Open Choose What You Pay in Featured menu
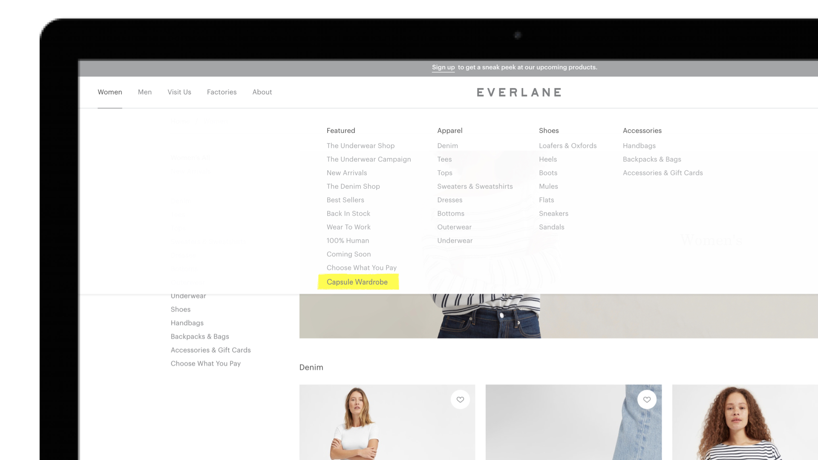This screenshot has height=460, width=818. click(361, 268)
